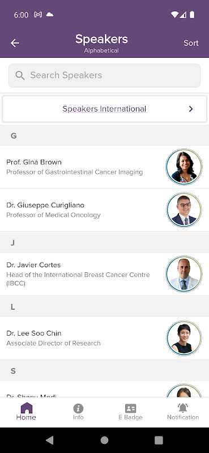Open Prof. Gina Brown's profile photo
This screenshot has width=209, height=453.
[x=184, y=166]
